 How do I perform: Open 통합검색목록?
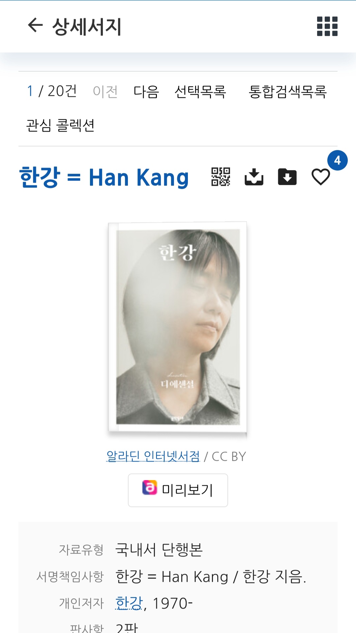coord(287,91)
